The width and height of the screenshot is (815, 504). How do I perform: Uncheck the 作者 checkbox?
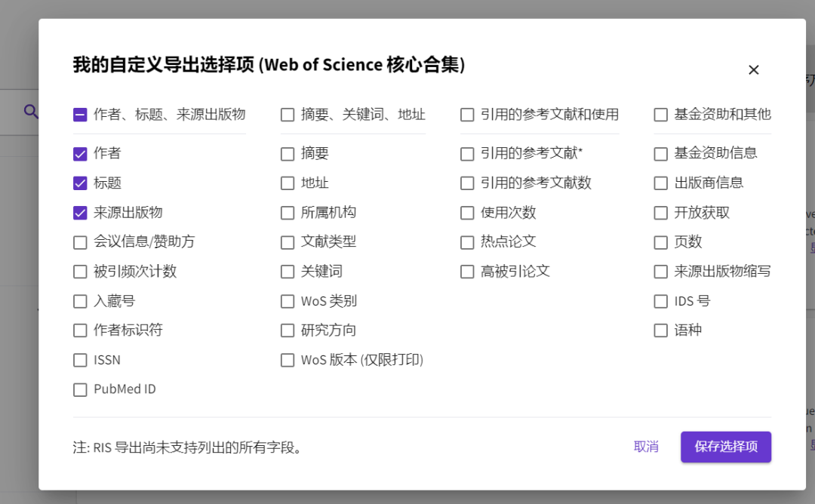click(80, 154)
